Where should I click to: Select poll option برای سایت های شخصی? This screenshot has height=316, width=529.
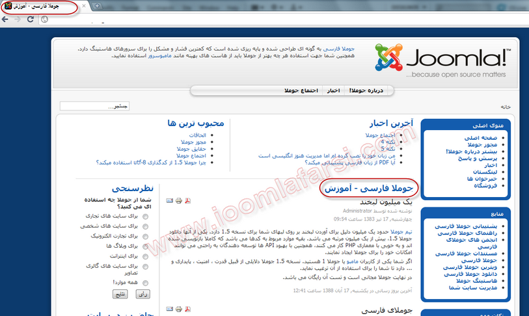point(145,226)
